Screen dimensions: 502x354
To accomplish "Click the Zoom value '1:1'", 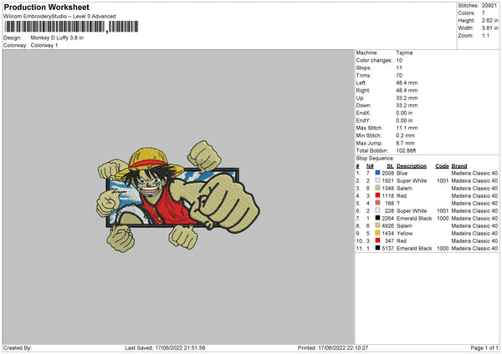I will pos(485,35).
